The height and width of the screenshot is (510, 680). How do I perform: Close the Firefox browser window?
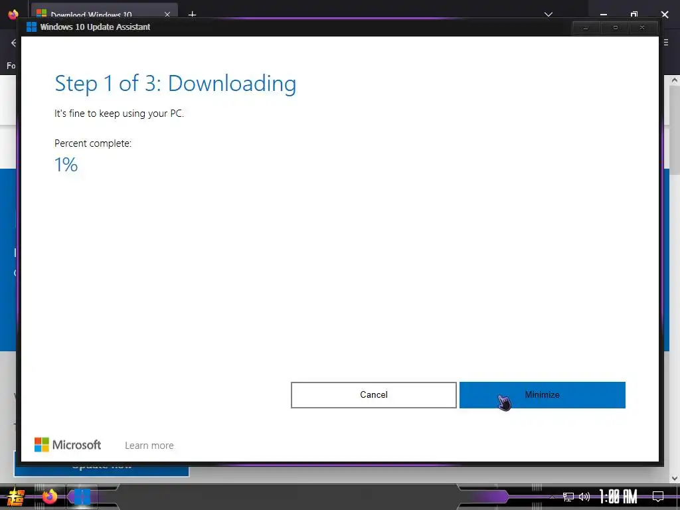tap(665, 15)
